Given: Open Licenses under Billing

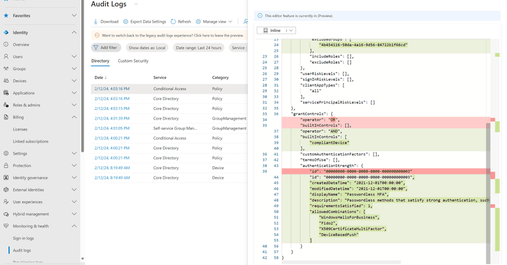Looking at the screenshot, I should [20, 129].
